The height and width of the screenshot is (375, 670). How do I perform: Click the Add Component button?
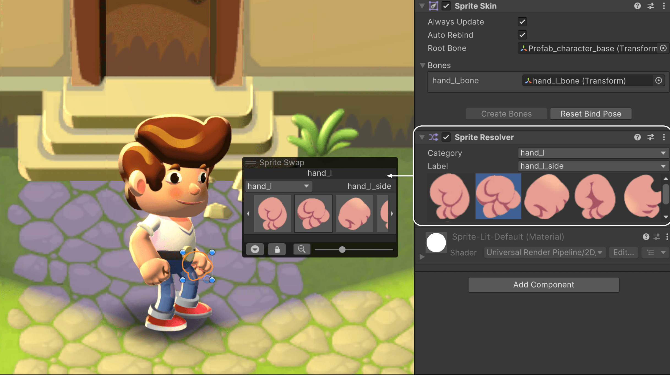coord(543,285)
